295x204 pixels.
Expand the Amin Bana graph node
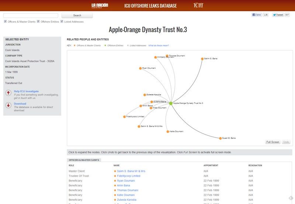pyautogui.click(x=141, y=106)
